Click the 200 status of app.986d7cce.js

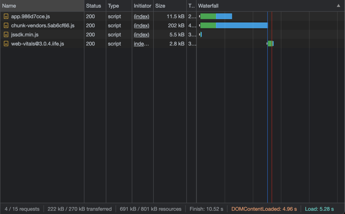coord(90,16)
